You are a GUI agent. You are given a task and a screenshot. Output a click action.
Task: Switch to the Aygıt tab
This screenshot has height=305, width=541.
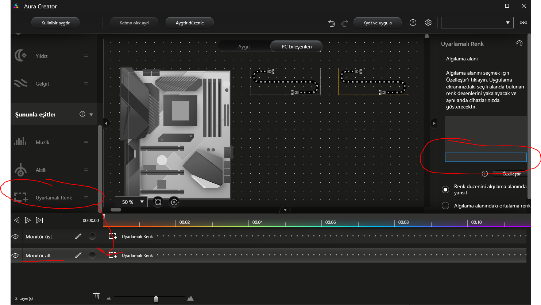point(244,47)
